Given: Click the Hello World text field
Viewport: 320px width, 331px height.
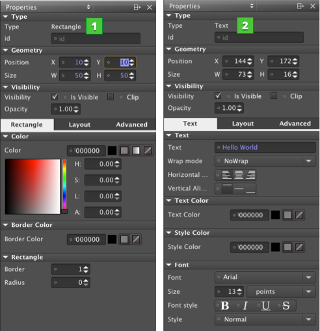Looking at the screenshot, I should pos(265,148).
